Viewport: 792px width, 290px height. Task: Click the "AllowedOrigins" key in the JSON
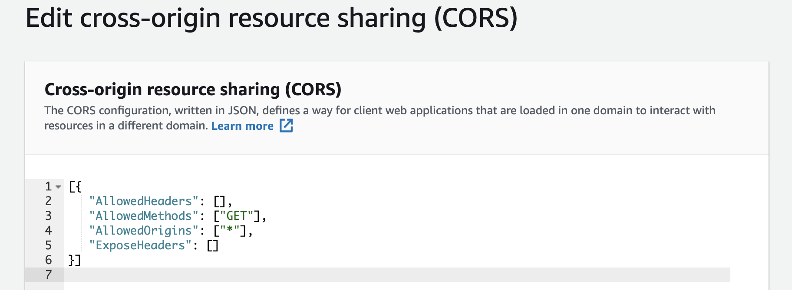pyautogui.click(x=144, y=231)
